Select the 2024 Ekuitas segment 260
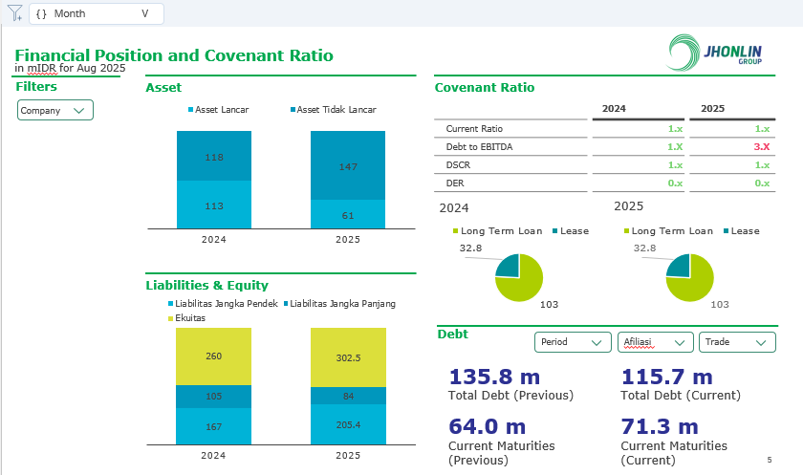Screen dimensions: 803x475 click(213, 356)
